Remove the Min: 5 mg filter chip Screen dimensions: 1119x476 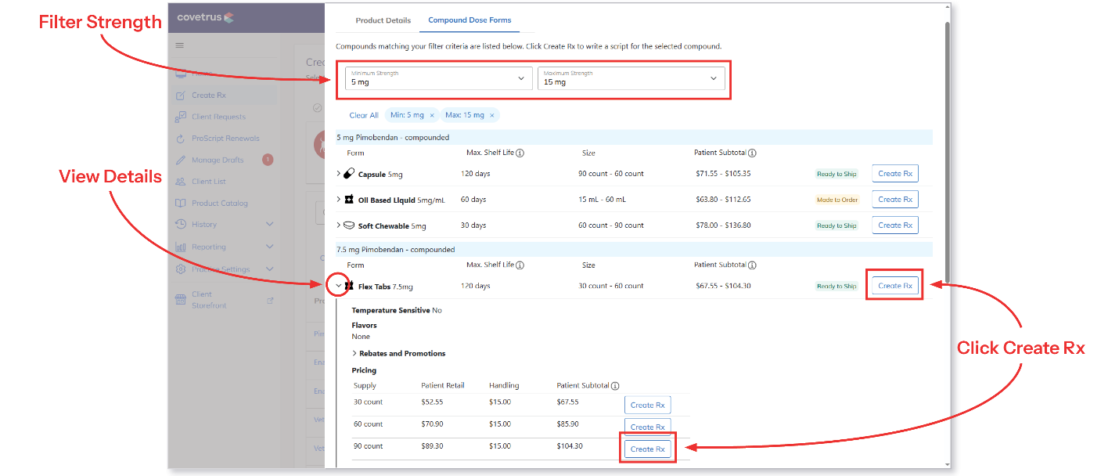(432, 115)
